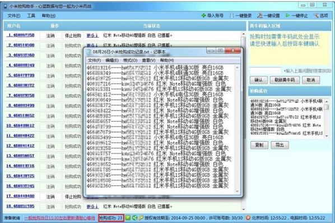This screenshot has height=223, width=335.
Task: Click 注销 in row 18
Action: click(x=50, y=207)
